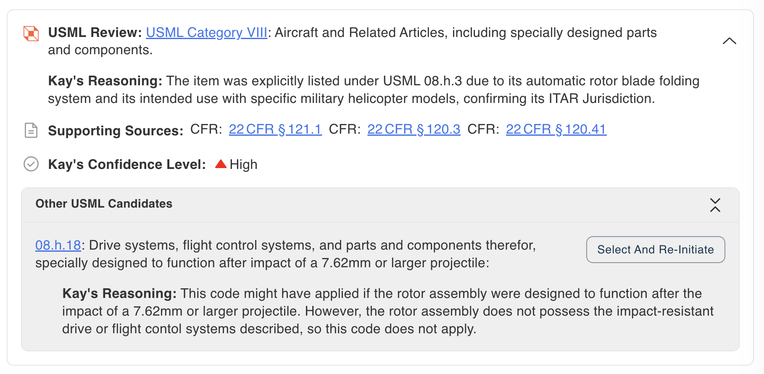This screenshot has width=764, height=374.
Task: Open the USML Category VIII link
Action: coord(207,32)
